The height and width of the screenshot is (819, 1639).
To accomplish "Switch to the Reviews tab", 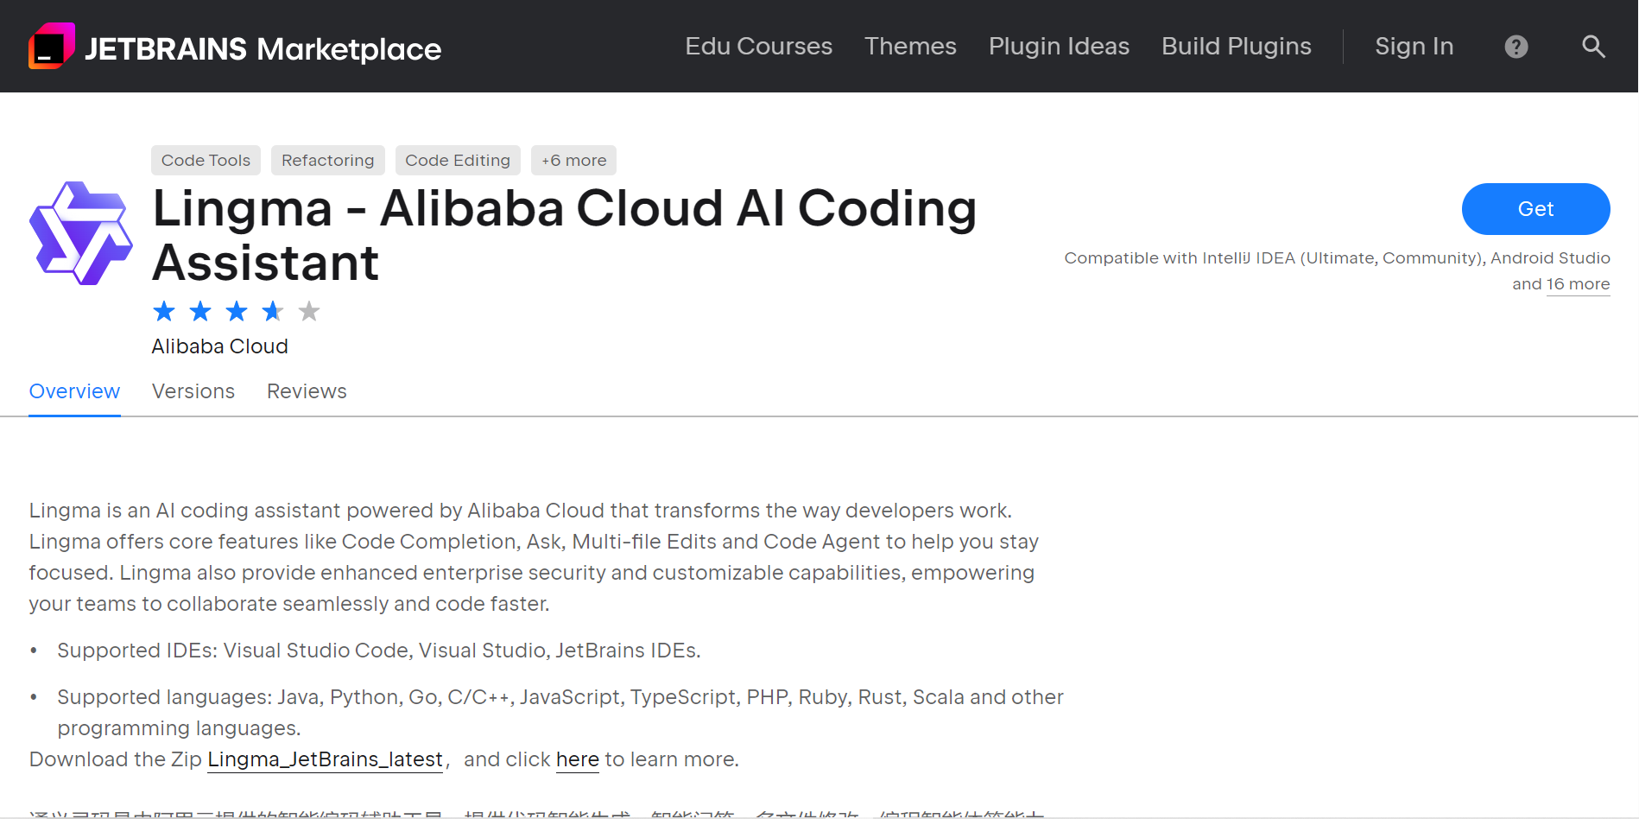I will point(307,391).
